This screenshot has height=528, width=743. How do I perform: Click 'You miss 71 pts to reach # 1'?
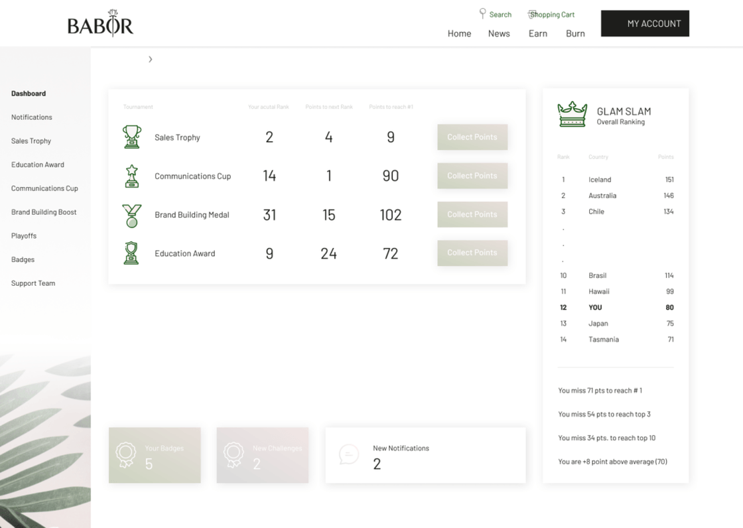tap(600, 391)
